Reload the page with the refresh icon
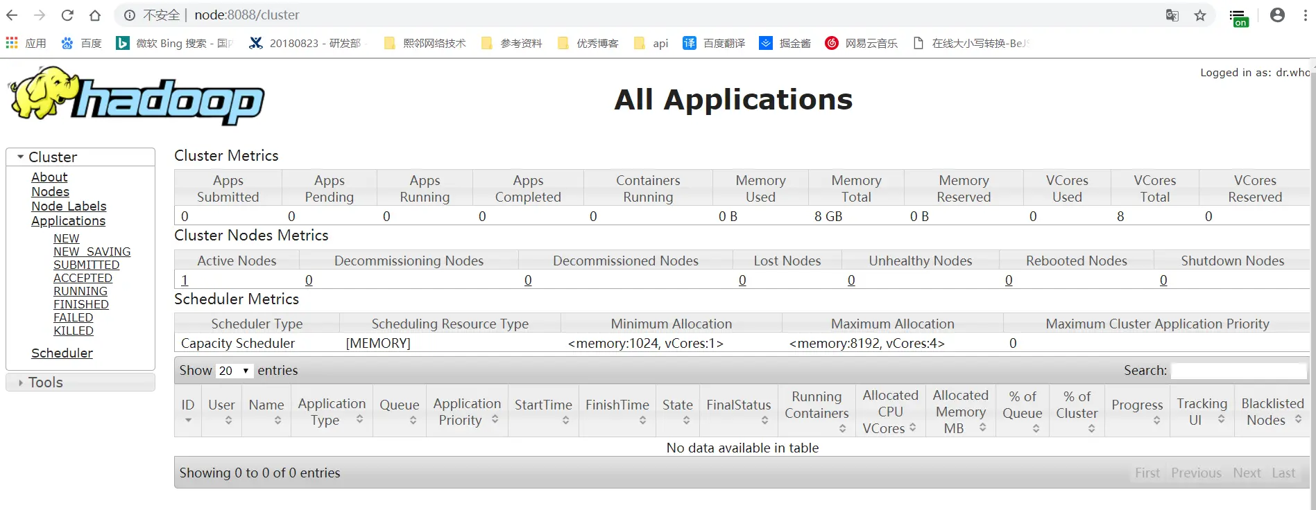This screenshot has height=510, width=1316. click(x=67, y=15)
